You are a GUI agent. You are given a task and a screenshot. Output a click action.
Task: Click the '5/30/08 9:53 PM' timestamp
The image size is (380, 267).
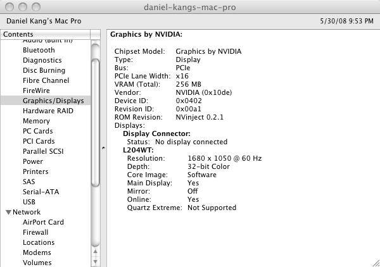coord(347,21)
